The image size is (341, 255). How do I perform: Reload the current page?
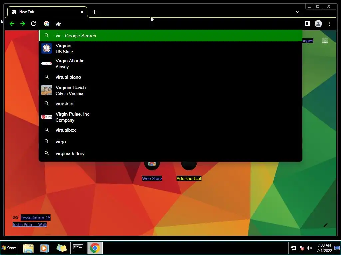(x=33, y=24)
